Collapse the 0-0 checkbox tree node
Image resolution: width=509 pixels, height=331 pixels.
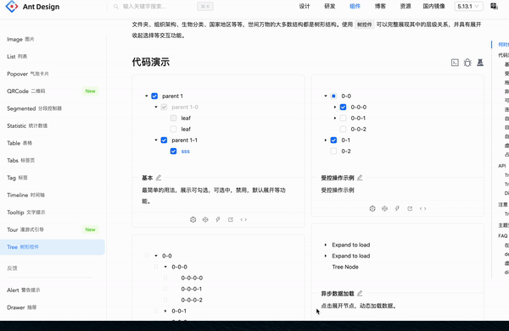[x=326, y=97]
